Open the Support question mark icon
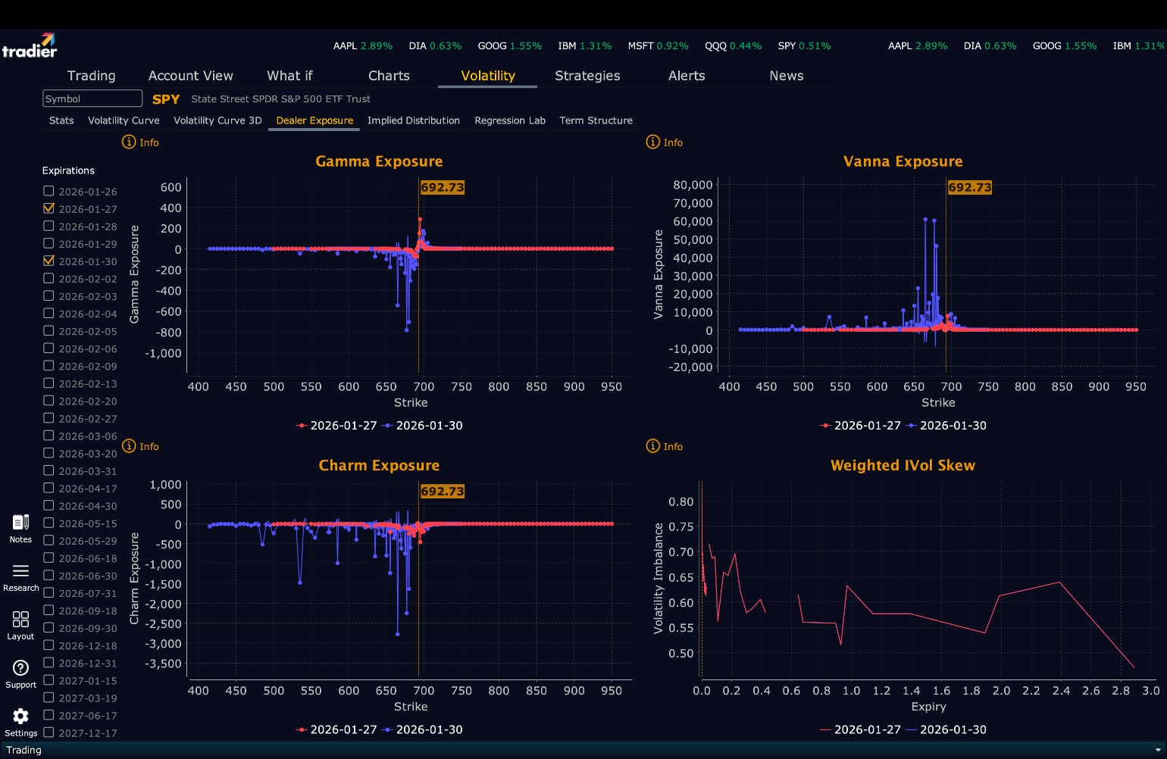The image size is (1167, 759). coord(20,668)
